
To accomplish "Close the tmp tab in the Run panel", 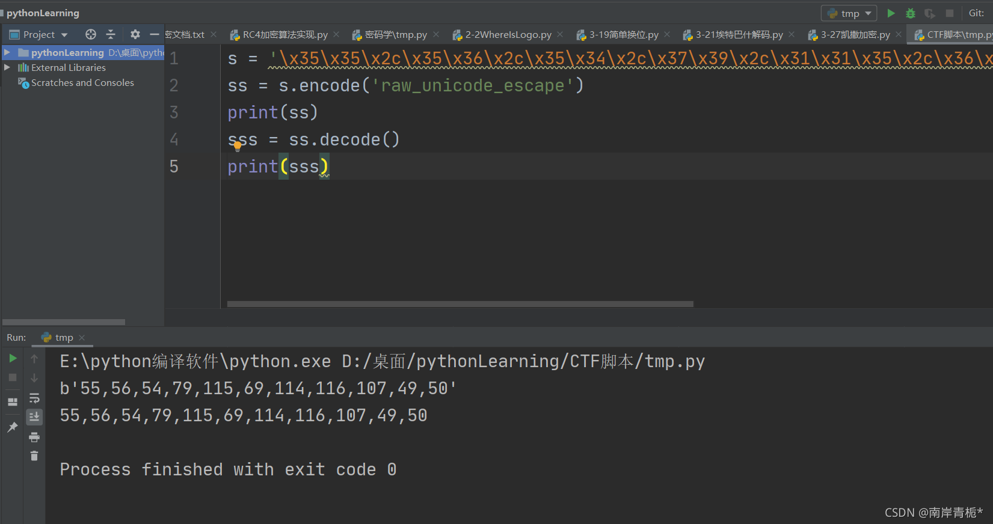I will (x=82, y=337).
